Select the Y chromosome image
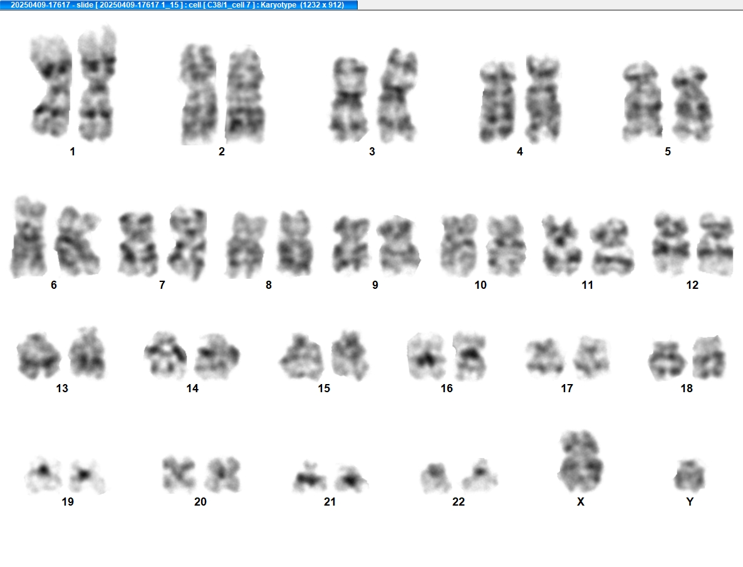Viewport: 743px width, 567px height. 690,476
